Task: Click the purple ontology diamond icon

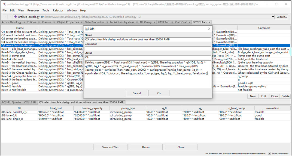Action: [x=16, y=17]
